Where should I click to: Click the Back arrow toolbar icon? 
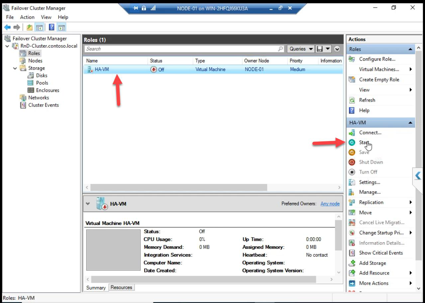coord(7,27)
